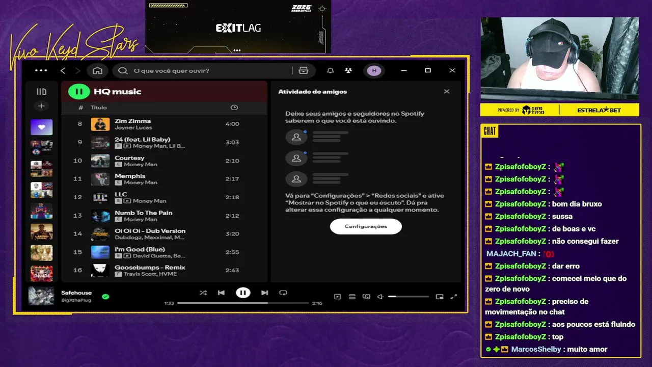Viewport: 652px width, 367px height.
Task: Seek in the song progress bar
Action: [243, 303]
